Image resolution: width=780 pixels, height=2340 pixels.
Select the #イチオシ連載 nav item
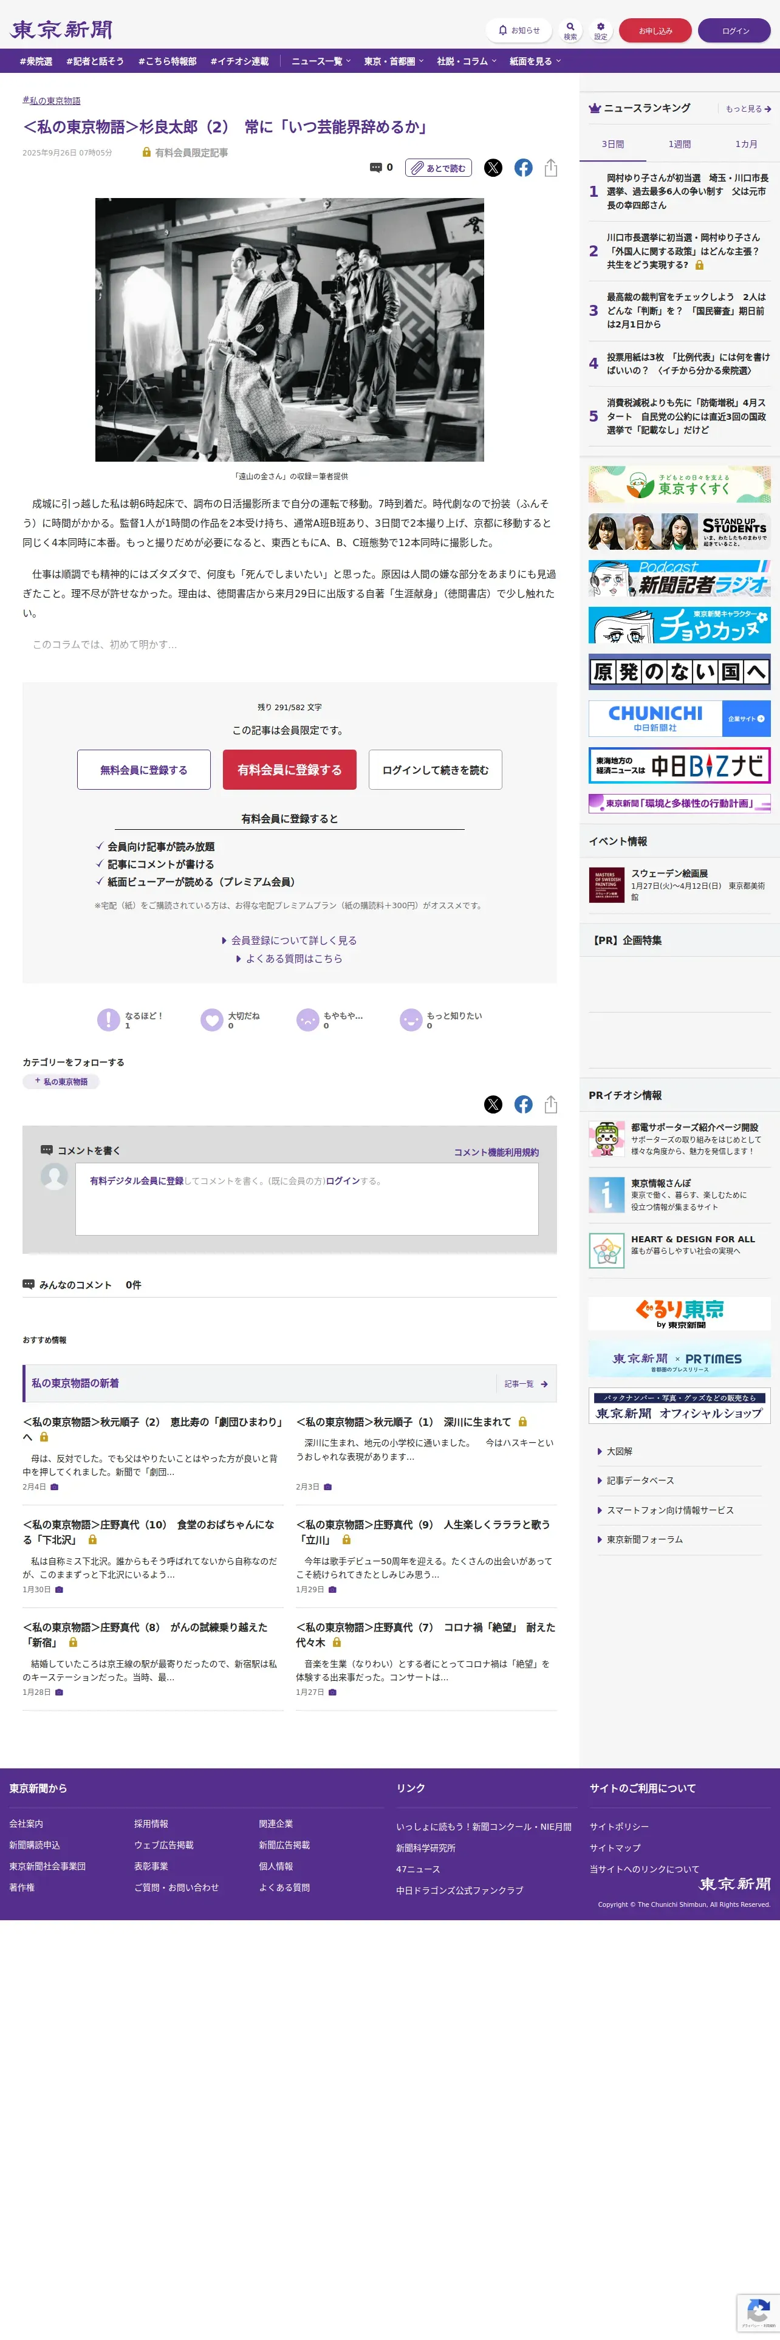[240, 62]
